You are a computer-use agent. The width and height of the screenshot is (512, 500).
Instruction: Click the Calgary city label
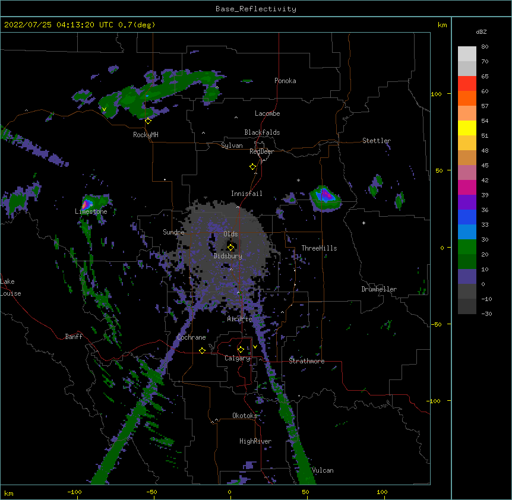click(x=237, y=358)
